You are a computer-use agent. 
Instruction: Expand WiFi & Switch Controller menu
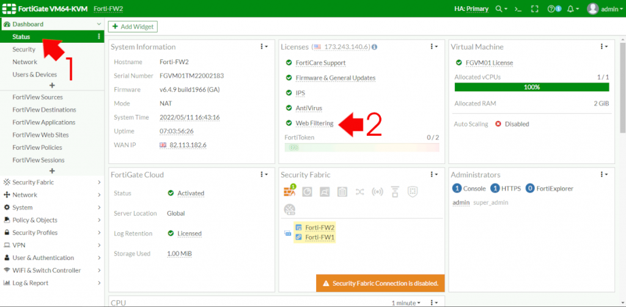[x=52, y=270]
